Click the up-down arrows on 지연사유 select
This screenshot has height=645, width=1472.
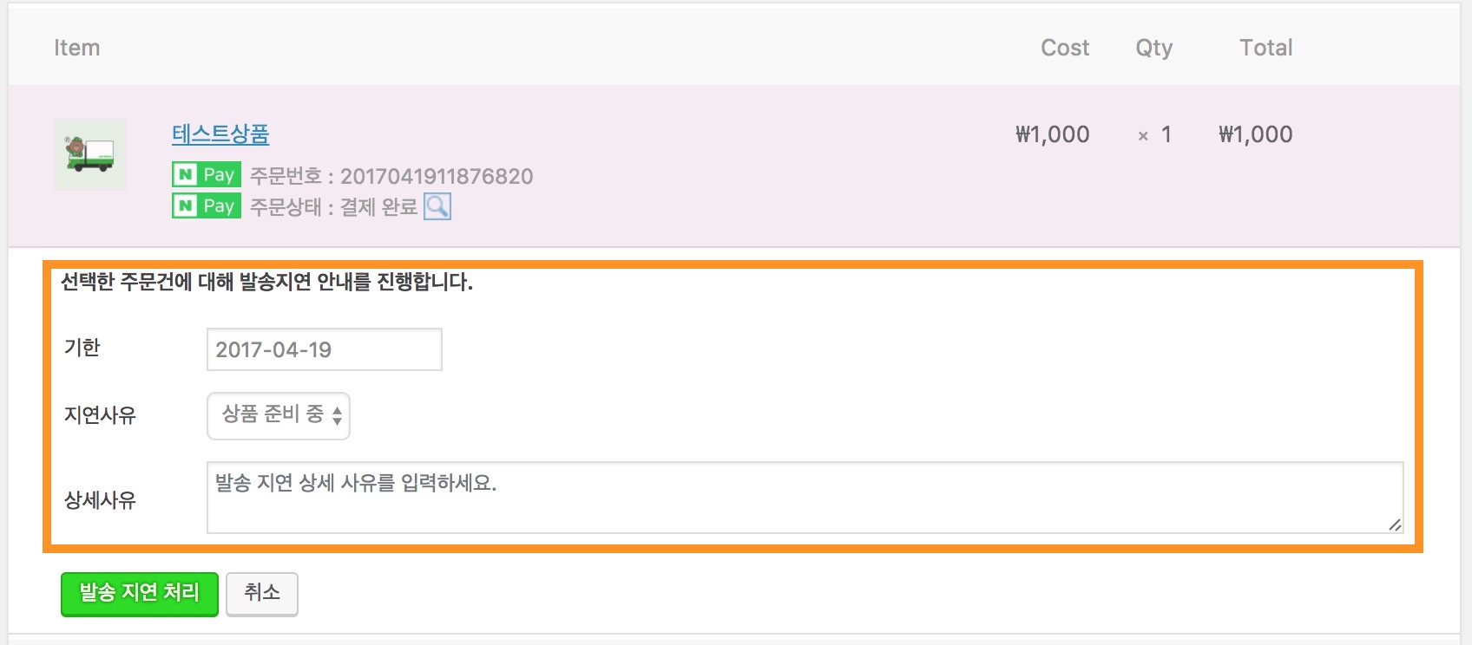337,417
